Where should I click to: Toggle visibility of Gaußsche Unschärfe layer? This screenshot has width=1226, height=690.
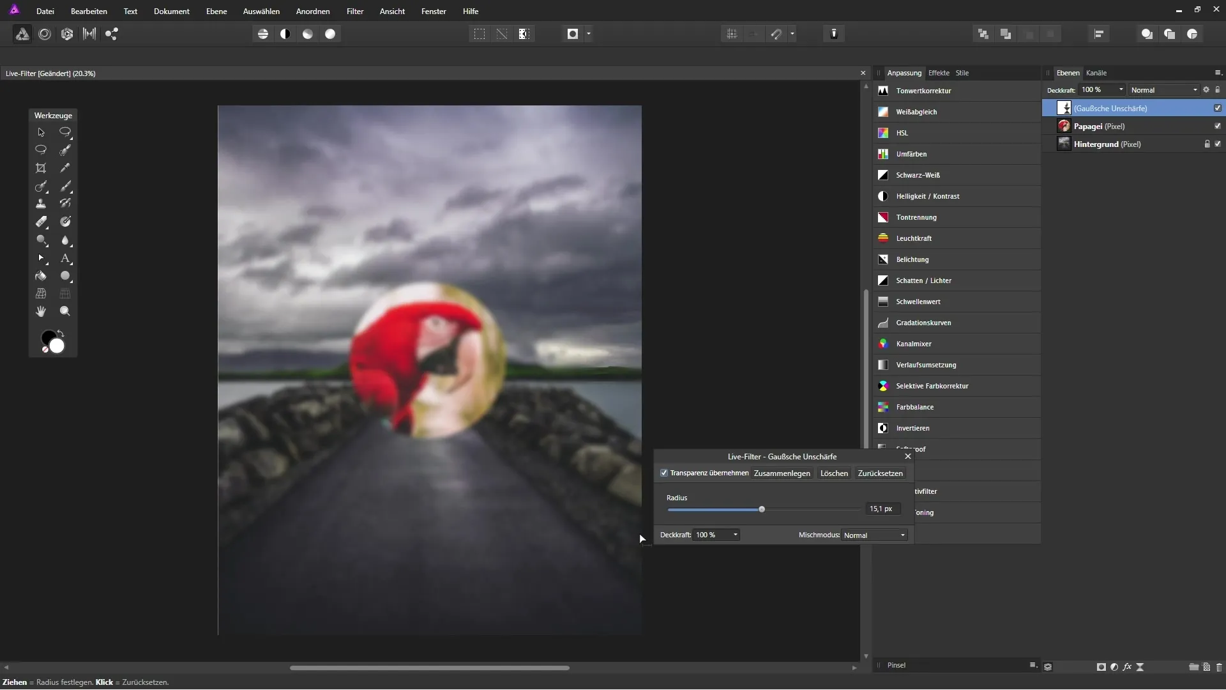[1218, 108]
